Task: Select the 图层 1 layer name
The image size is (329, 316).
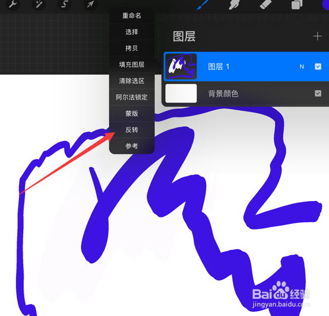Action: (x=219, y=66)
